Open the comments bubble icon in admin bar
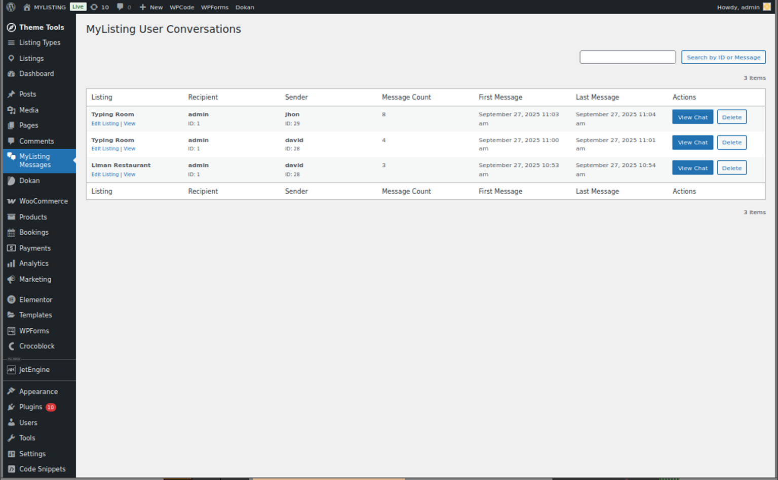The height and width of the screenshot is (480, 778). click(120, 7)
